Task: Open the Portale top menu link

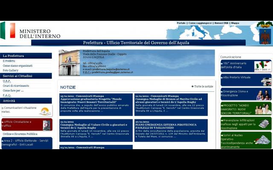Action: coord(181,23)
